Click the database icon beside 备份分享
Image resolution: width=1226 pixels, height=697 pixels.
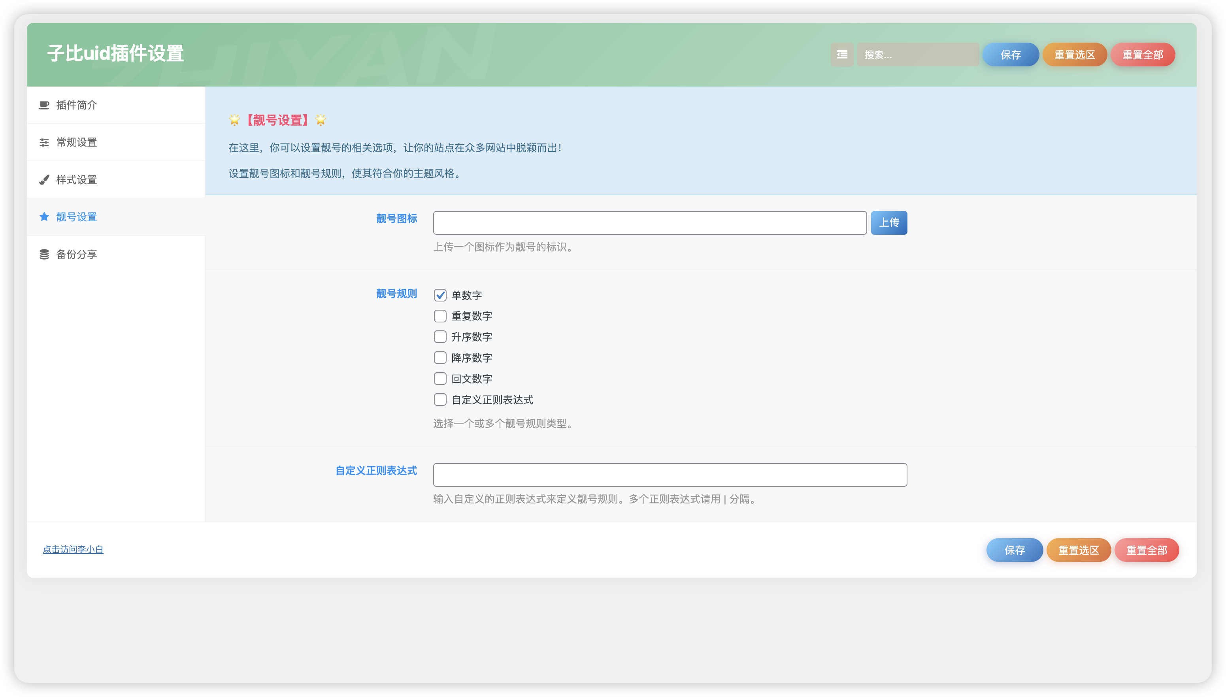point(44,254)
